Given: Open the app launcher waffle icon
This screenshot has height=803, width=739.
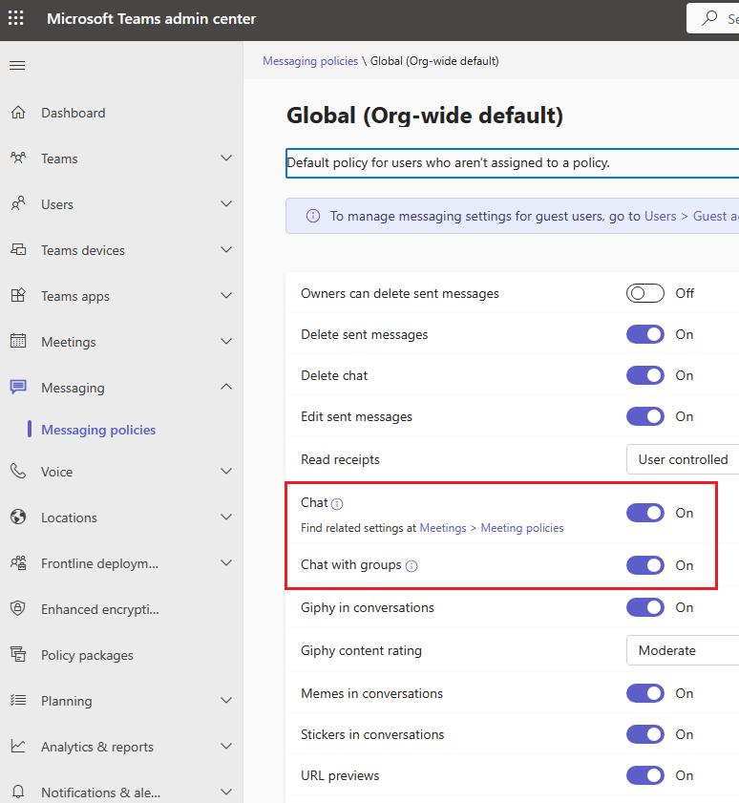Looking at the screenshot, I should click(16, 18).
